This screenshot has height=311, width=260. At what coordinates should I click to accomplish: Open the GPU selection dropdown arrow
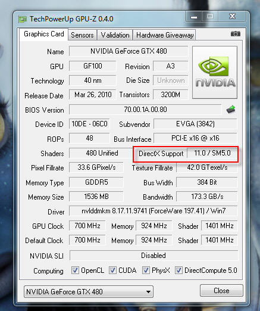pos(148,292)
